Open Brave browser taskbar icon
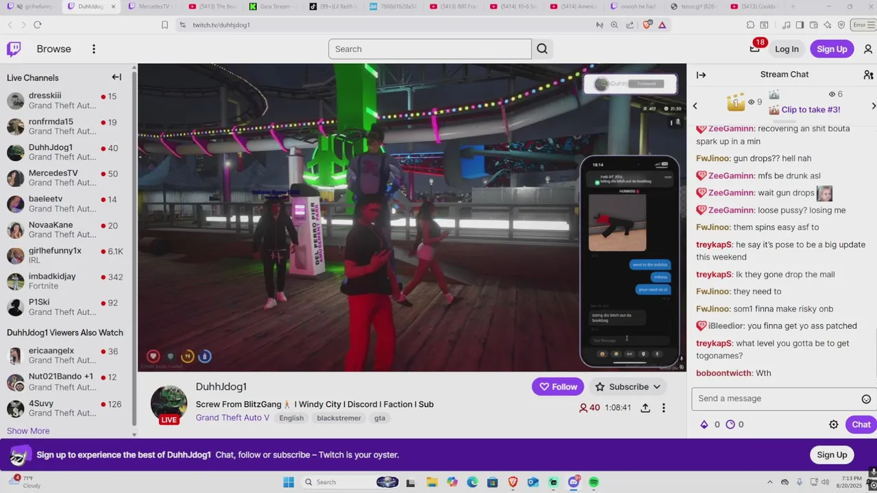The width and height of the screenshot is (877, 493). (512, 482)
